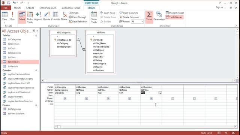
Task: Open the Show Table dialog
Action: coord(94,18)
